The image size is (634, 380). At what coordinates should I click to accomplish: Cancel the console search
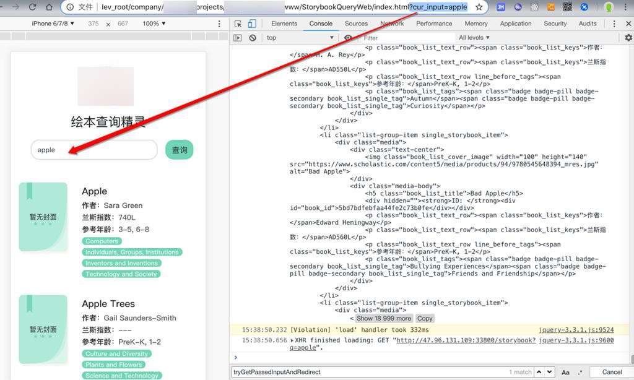click(611, 372)
